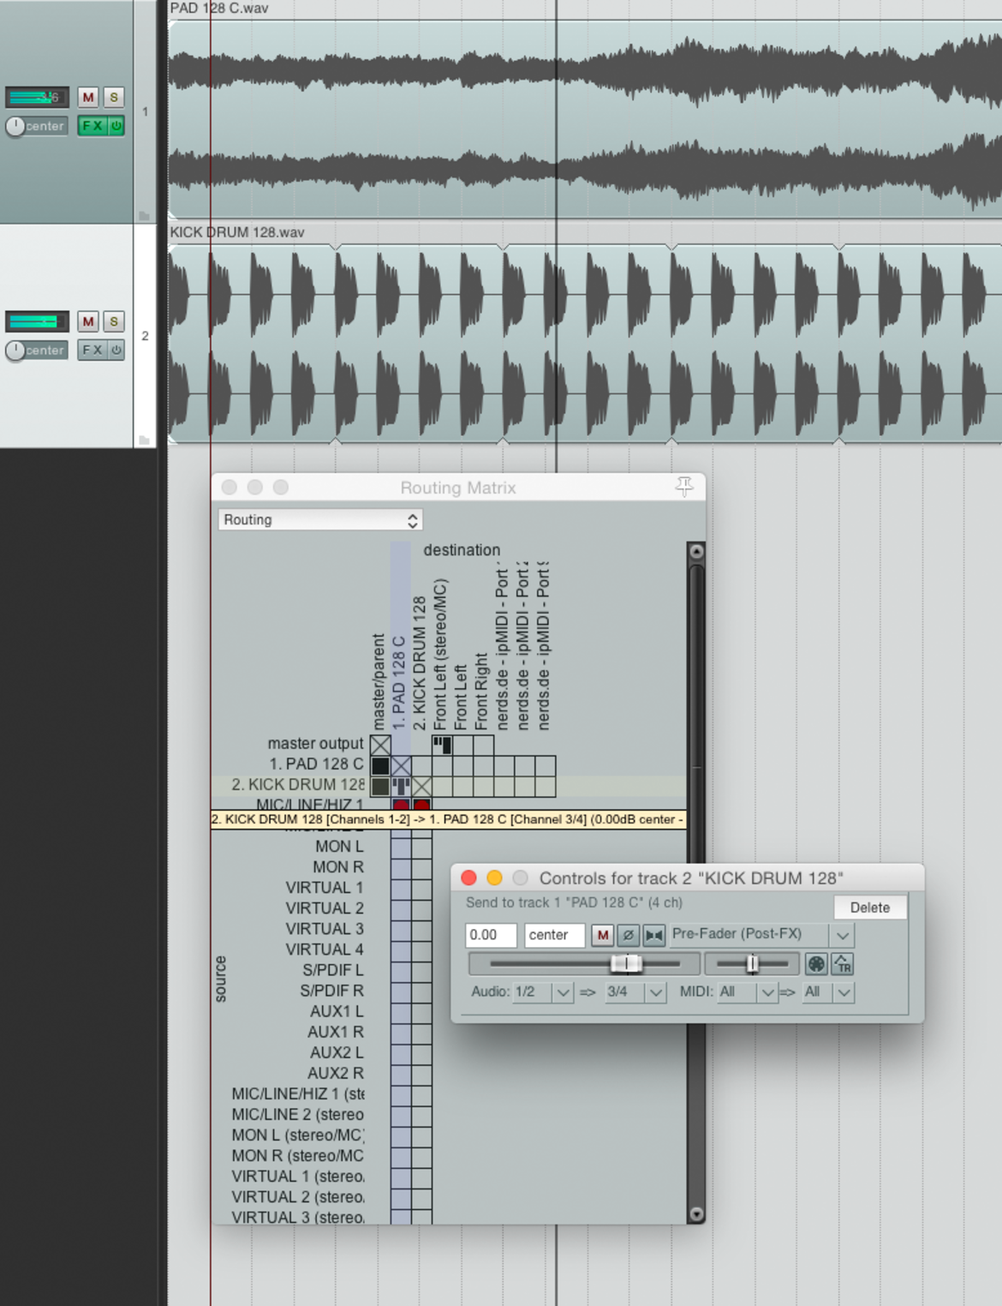Toggle the send mono/stereo icon
This screenshot has height=1306, width=1002.
654,935
